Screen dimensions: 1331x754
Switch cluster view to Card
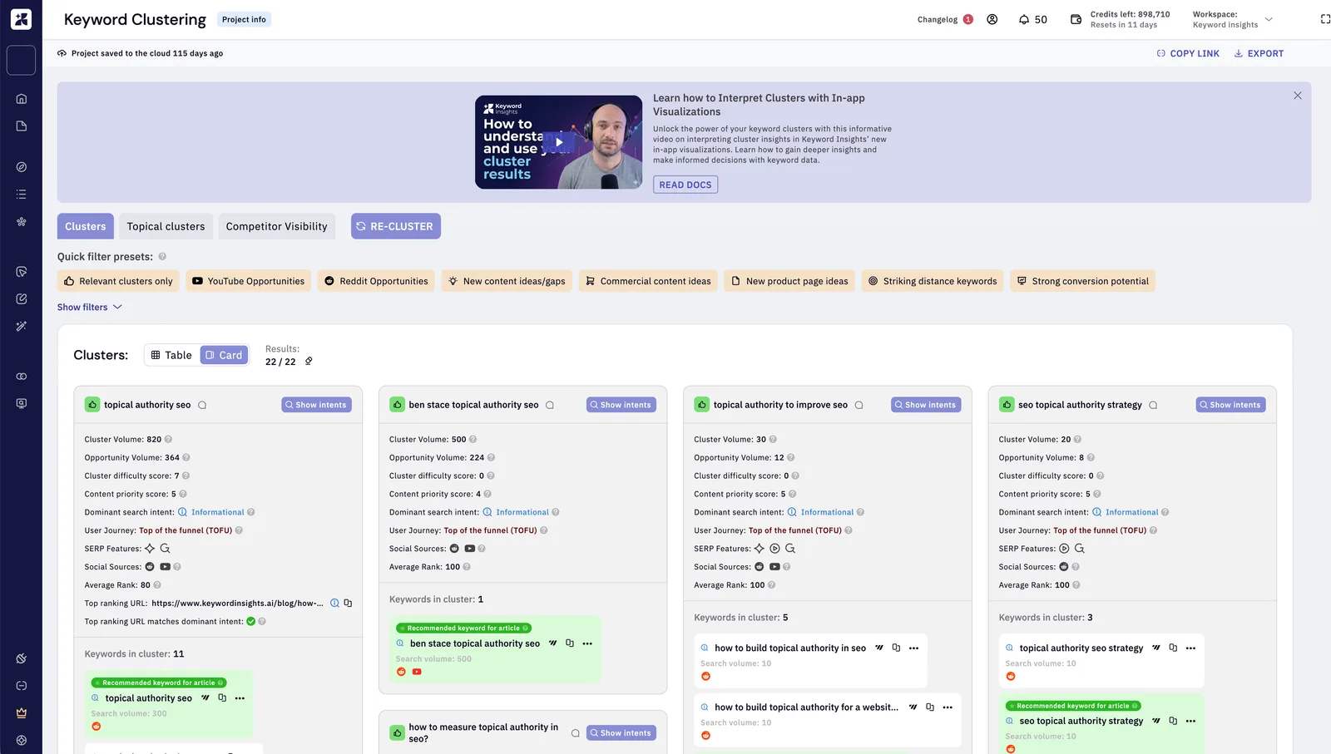[x=224, y=355]
